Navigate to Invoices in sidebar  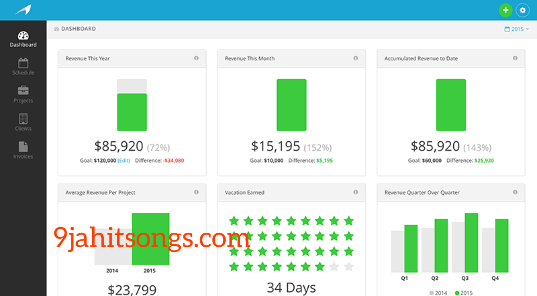pyautogui.click(x=23, y=151)
